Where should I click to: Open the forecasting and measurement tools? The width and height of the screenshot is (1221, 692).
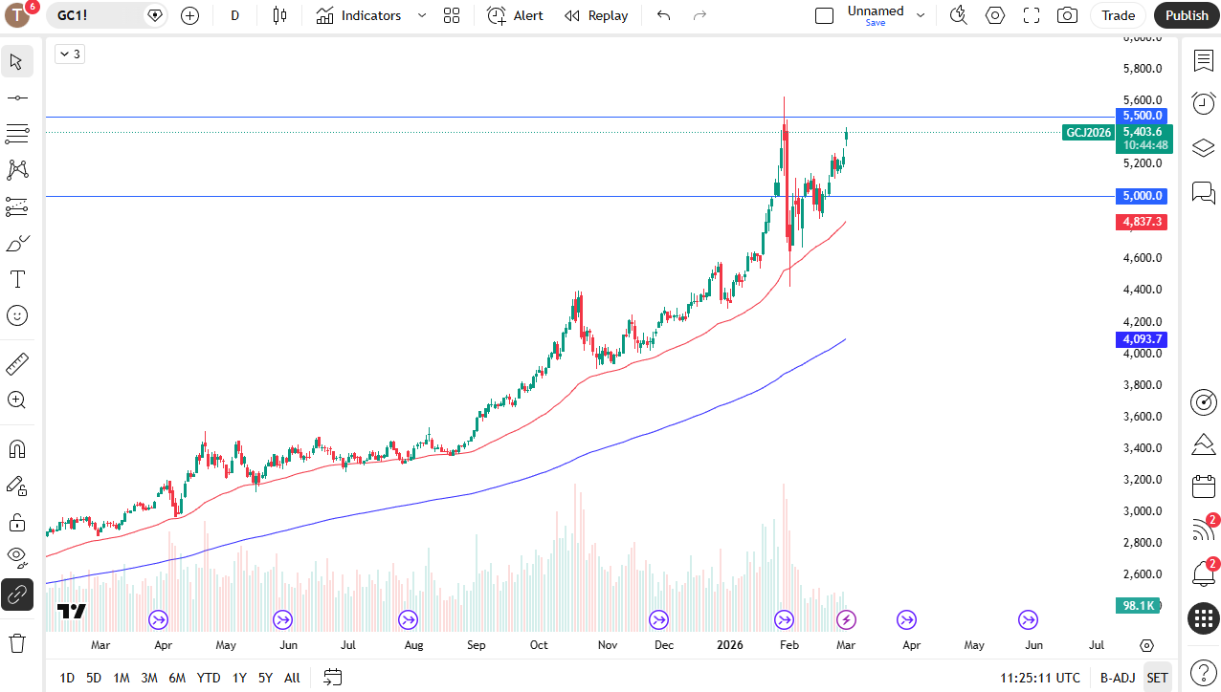(16, 206)
